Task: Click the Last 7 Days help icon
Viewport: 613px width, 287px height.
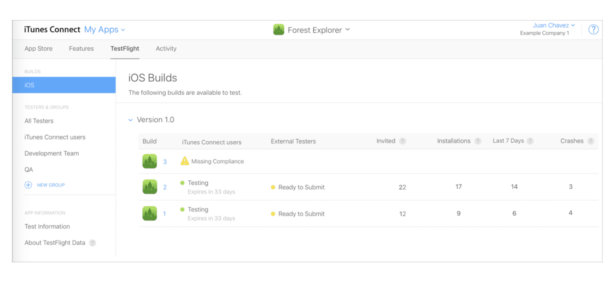Action: (x=530, y=141)
